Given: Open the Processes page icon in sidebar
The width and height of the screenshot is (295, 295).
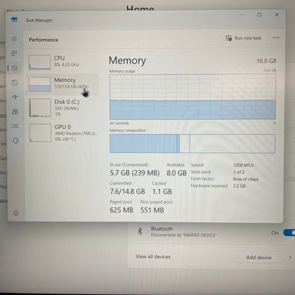Looking at the screenshot, I should (14, 53).
